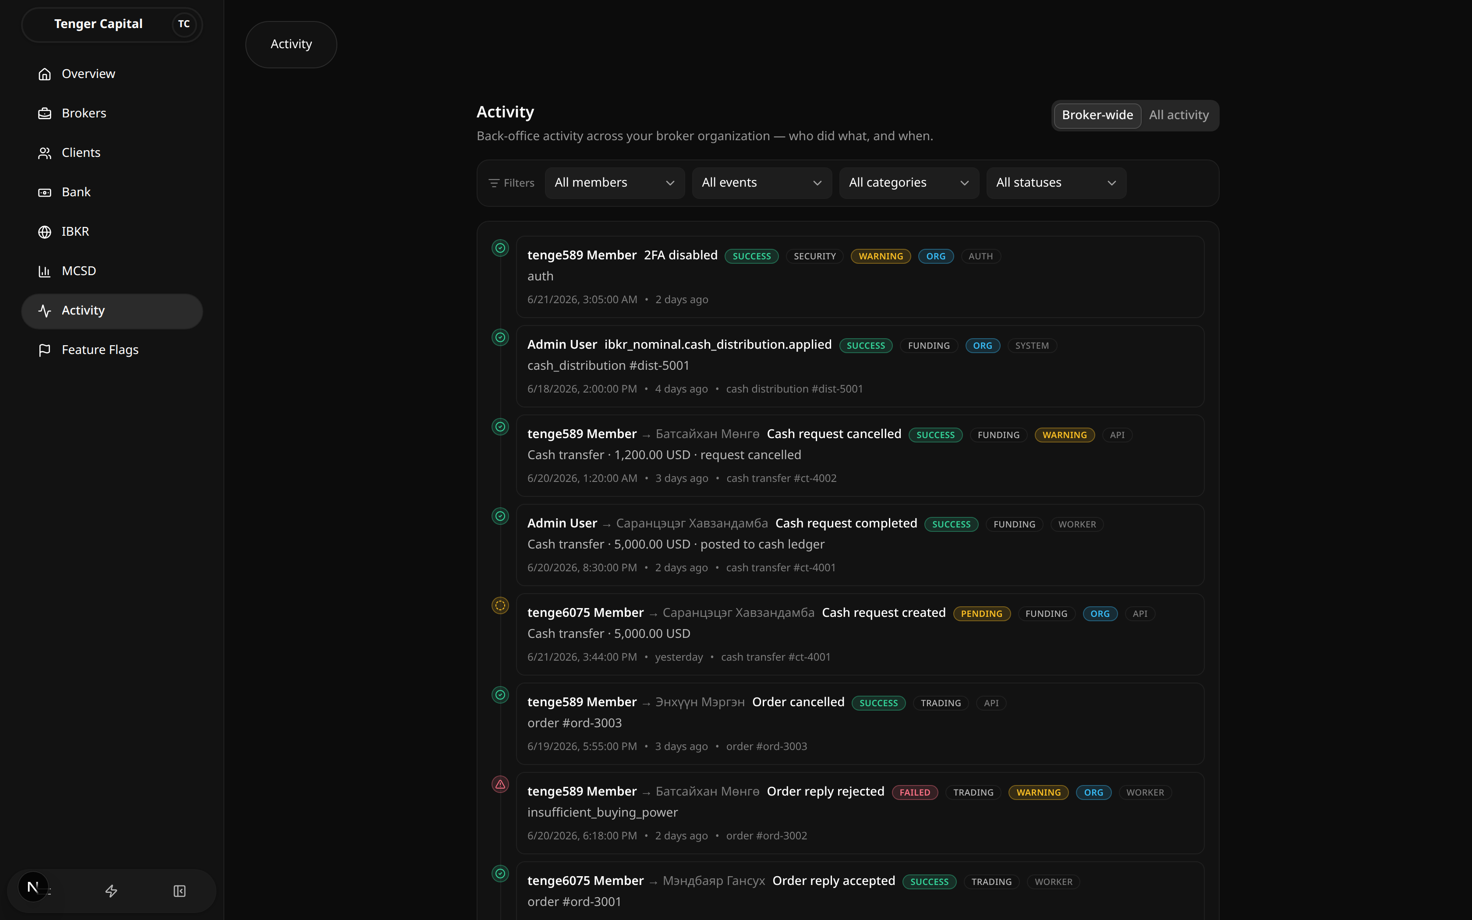Click client name Батсайхан Мөнгө in cancelled cash request
Screen dimensions: 1472x920
coord(708,434)
